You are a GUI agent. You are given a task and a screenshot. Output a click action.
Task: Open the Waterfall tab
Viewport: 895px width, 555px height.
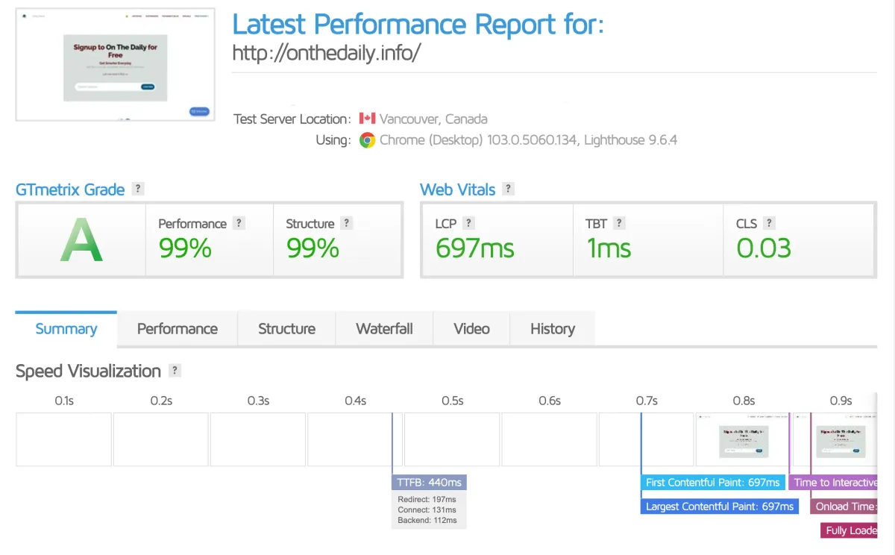384,329
